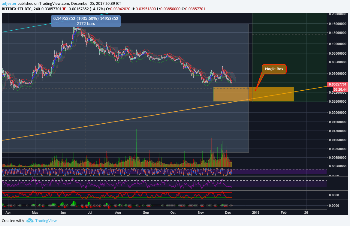Click the Dec label on time axis

(x=228, y=212)
